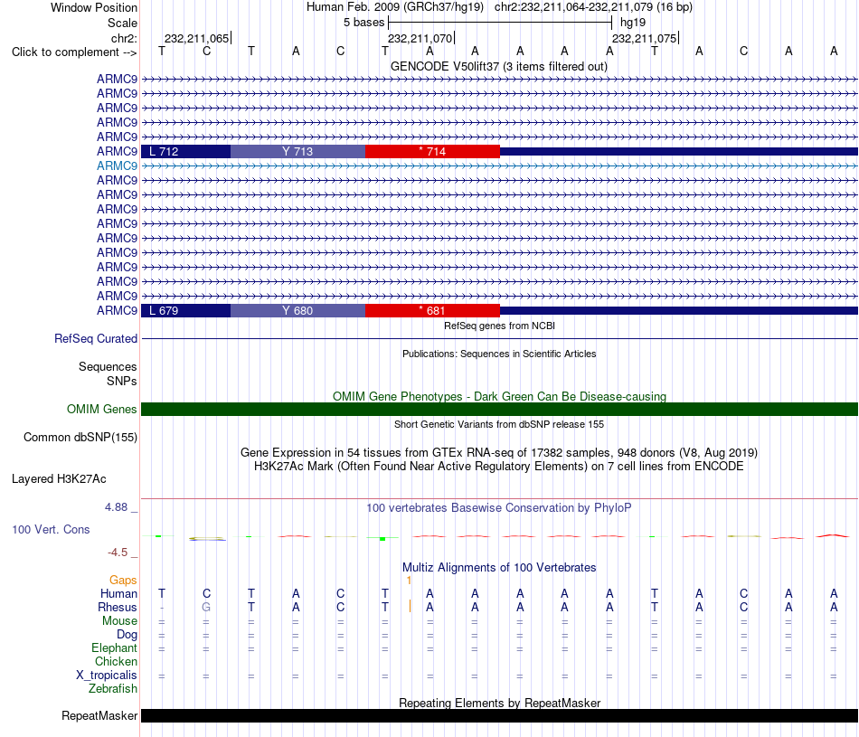Click ARMC9 label beside the L 712 row
859x737 pixels.
(117, 151)
